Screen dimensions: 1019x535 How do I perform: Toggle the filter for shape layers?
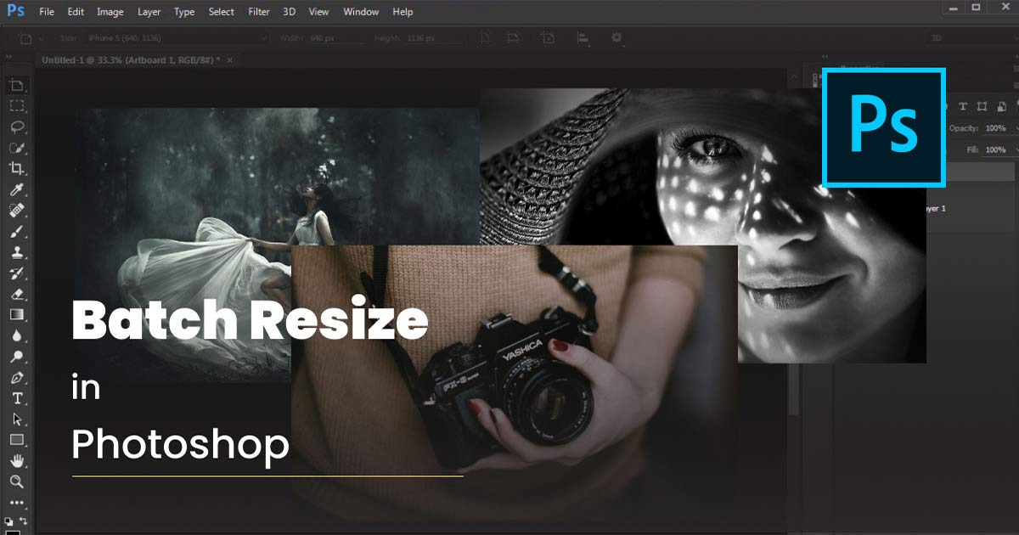(x=983, y=106)
